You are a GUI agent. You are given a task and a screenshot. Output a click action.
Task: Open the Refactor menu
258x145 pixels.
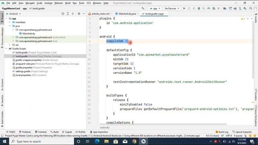59,3
